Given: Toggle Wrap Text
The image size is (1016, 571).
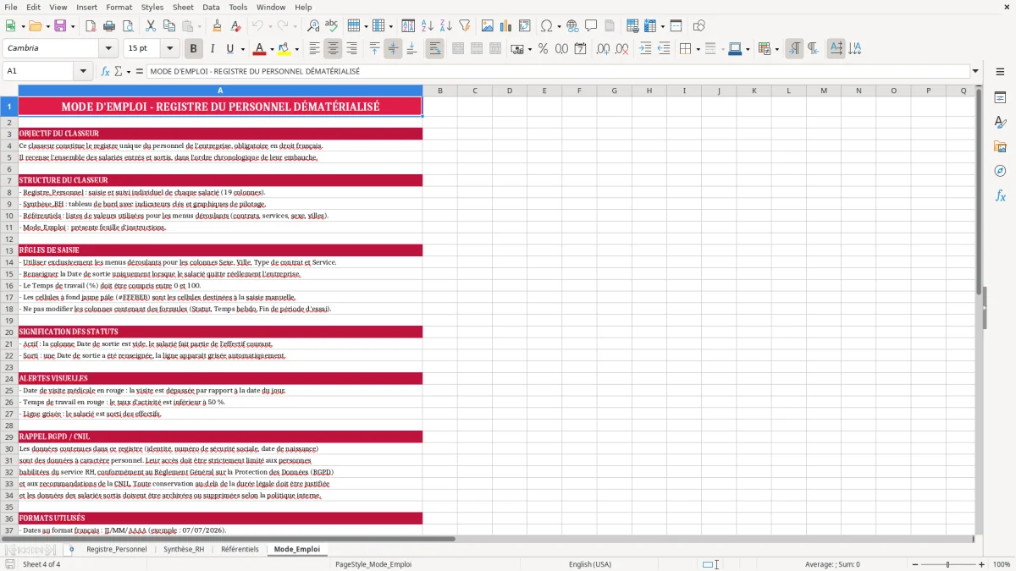Looking at the screenshot, I should click(x=434, y=49).
